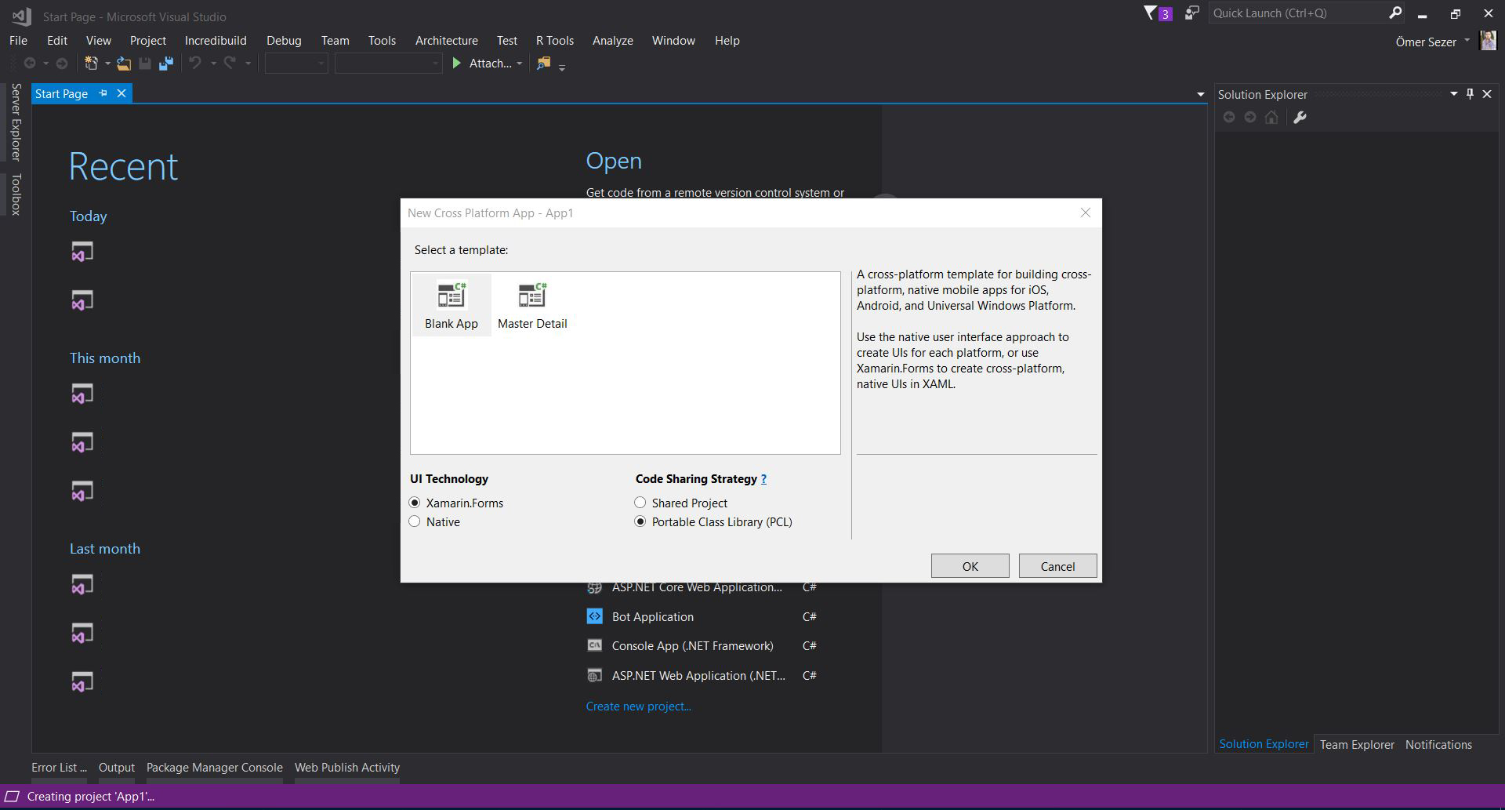Open the Solution Configurations combo box
Image resolution: width=1505 pixels, height=810 pixels.
(296, 64)
